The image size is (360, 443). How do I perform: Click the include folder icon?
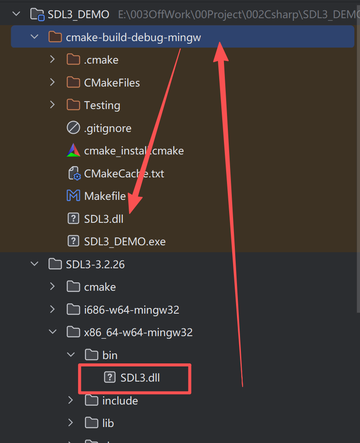click(x=91, y=400)
